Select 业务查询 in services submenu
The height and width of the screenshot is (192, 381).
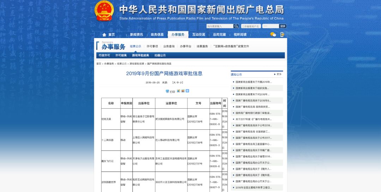pos(169,46)
